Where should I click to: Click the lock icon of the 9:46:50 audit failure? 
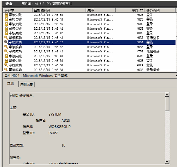click(6, 15)
